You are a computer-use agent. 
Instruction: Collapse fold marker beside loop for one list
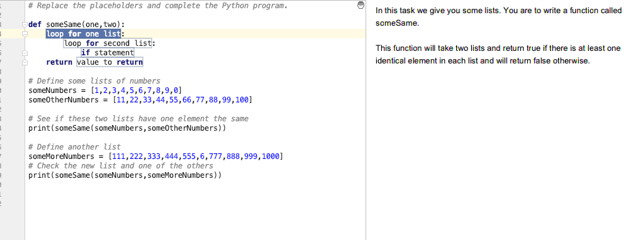(x=25, y=34)
